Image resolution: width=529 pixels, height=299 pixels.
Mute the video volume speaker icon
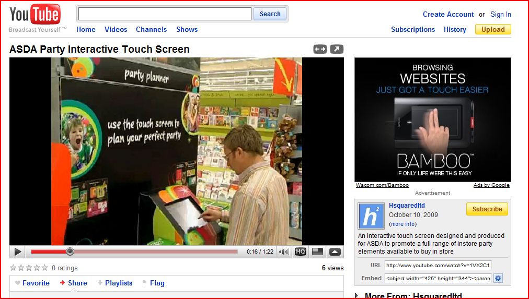(284, 252)
